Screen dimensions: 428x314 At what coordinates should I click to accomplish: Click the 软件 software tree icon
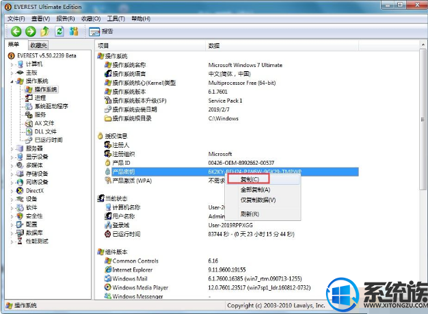(20, 207)
